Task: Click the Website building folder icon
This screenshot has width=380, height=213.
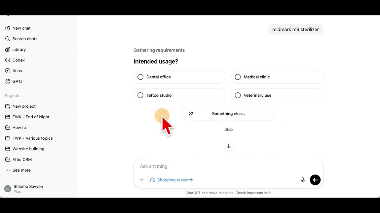Action: [x=8, y=149]
